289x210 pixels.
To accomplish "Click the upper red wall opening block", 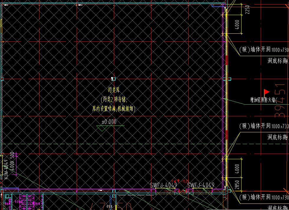I will (226, 60).
